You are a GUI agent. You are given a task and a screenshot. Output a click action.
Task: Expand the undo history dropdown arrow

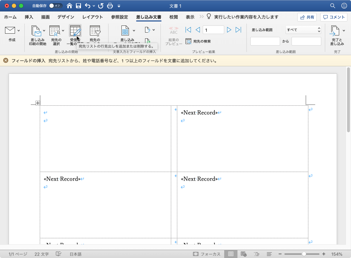click(94, 6)
